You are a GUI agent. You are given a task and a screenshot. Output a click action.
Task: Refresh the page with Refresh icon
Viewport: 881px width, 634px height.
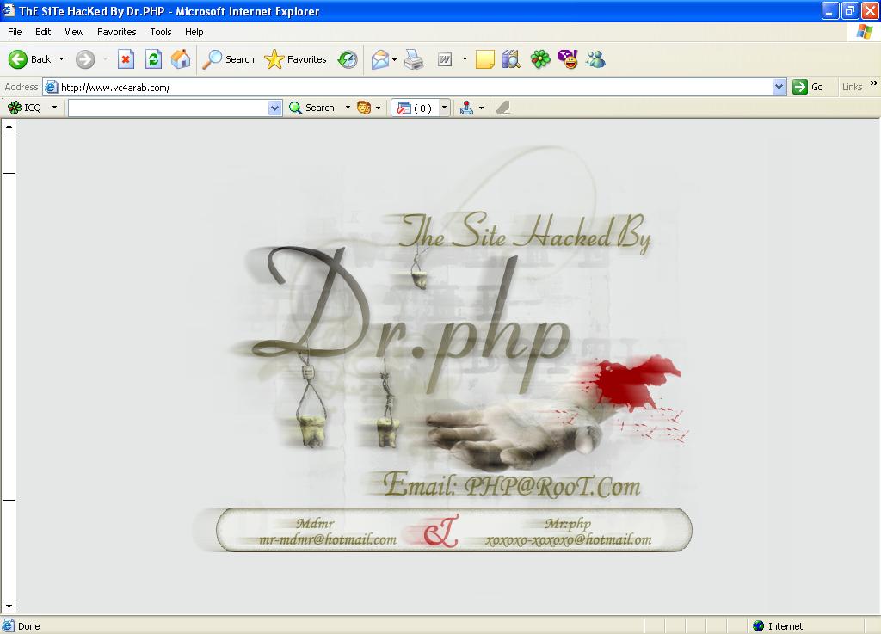(x=153, y=59)
